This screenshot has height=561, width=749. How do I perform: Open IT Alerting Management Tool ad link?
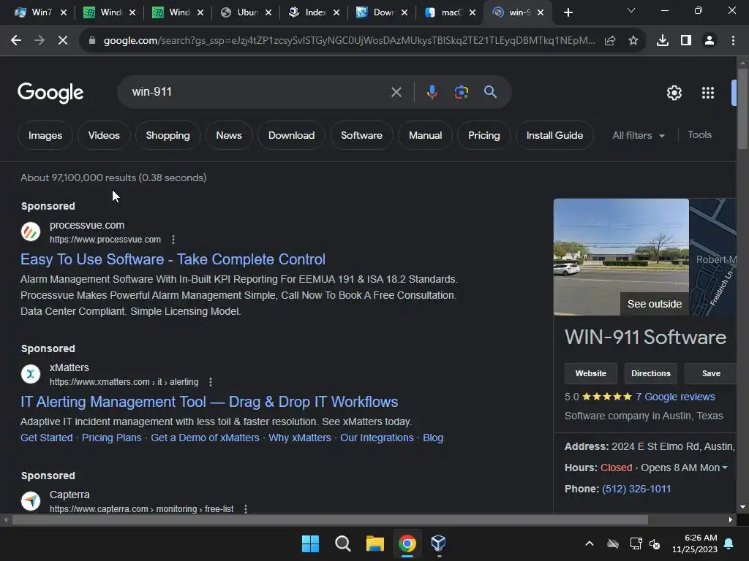pyautogui.click(x=209, y=402)
